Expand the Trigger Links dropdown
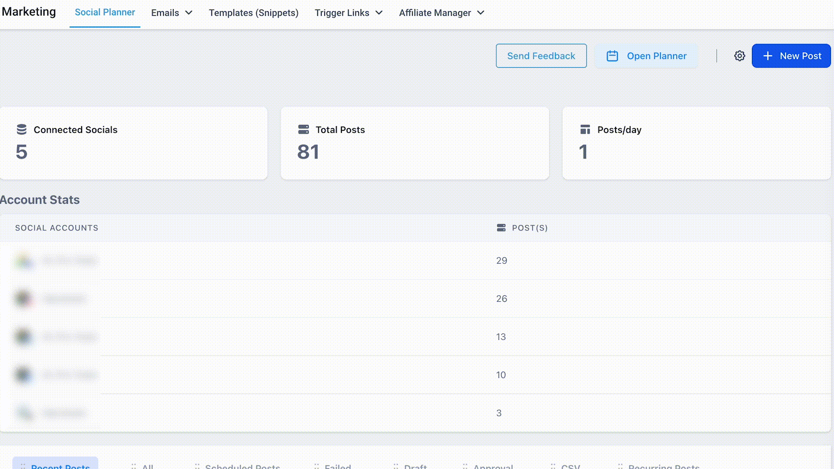Screen dimensions: 834x469 [x=379, y=13]
